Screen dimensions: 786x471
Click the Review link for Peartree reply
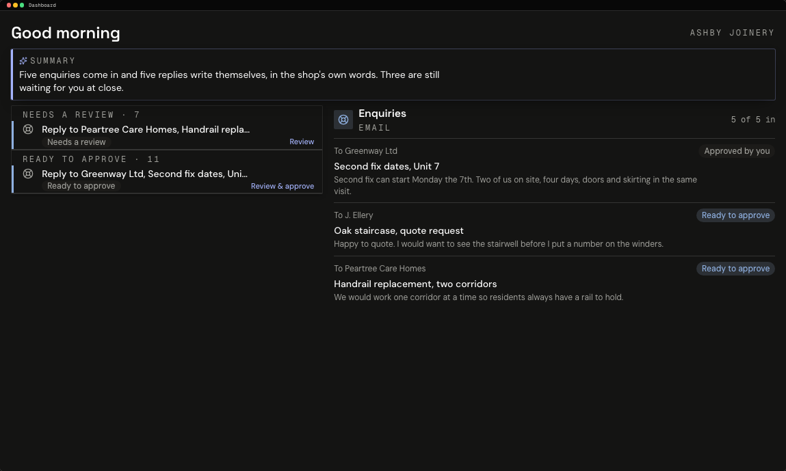coord(302,142)
